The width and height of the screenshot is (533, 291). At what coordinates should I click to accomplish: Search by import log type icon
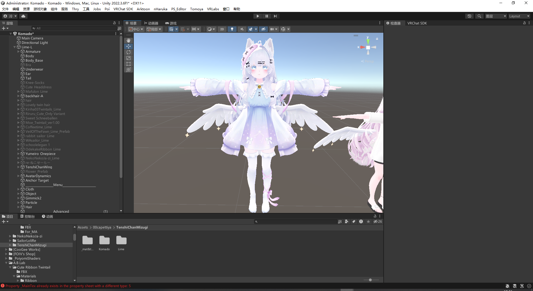click(x=361, y=222)
